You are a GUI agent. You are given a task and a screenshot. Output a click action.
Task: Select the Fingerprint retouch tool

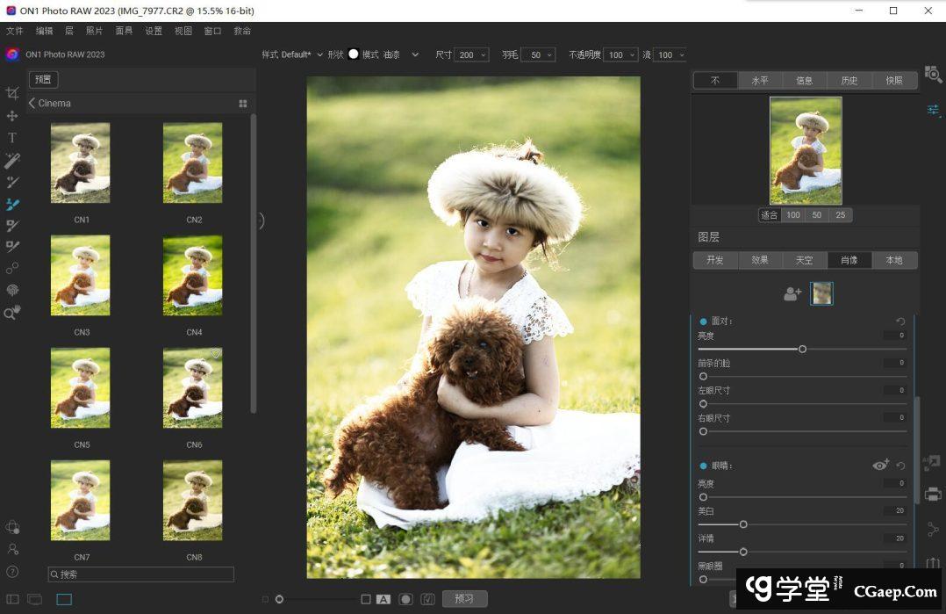point(12,290)
